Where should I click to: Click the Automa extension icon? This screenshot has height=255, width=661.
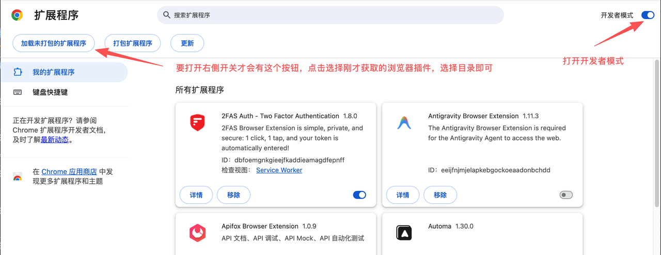tap(404, 233)
